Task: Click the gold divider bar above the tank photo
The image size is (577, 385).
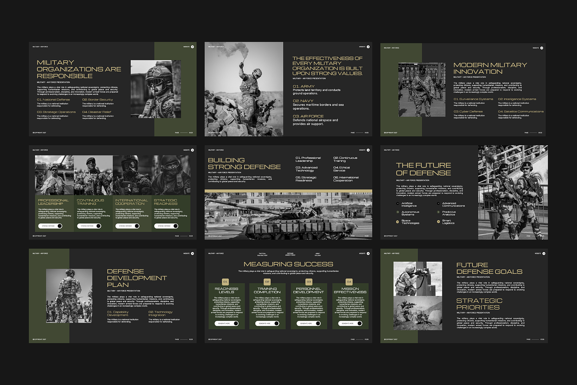Action: (x=288, y=192)
